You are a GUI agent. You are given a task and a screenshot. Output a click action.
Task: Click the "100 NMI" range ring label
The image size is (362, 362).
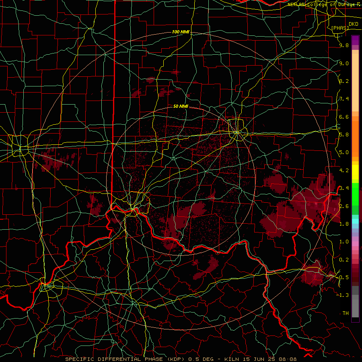tap(181, 32)
